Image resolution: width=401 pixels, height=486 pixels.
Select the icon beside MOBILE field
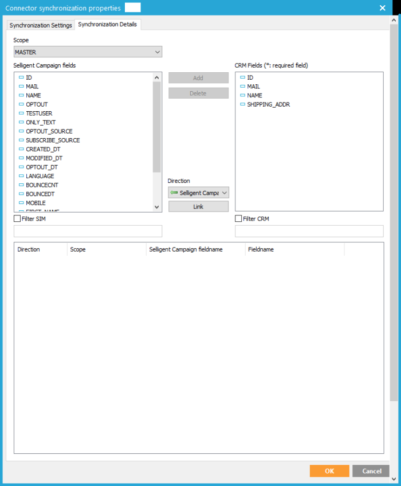tap(21, 203)
